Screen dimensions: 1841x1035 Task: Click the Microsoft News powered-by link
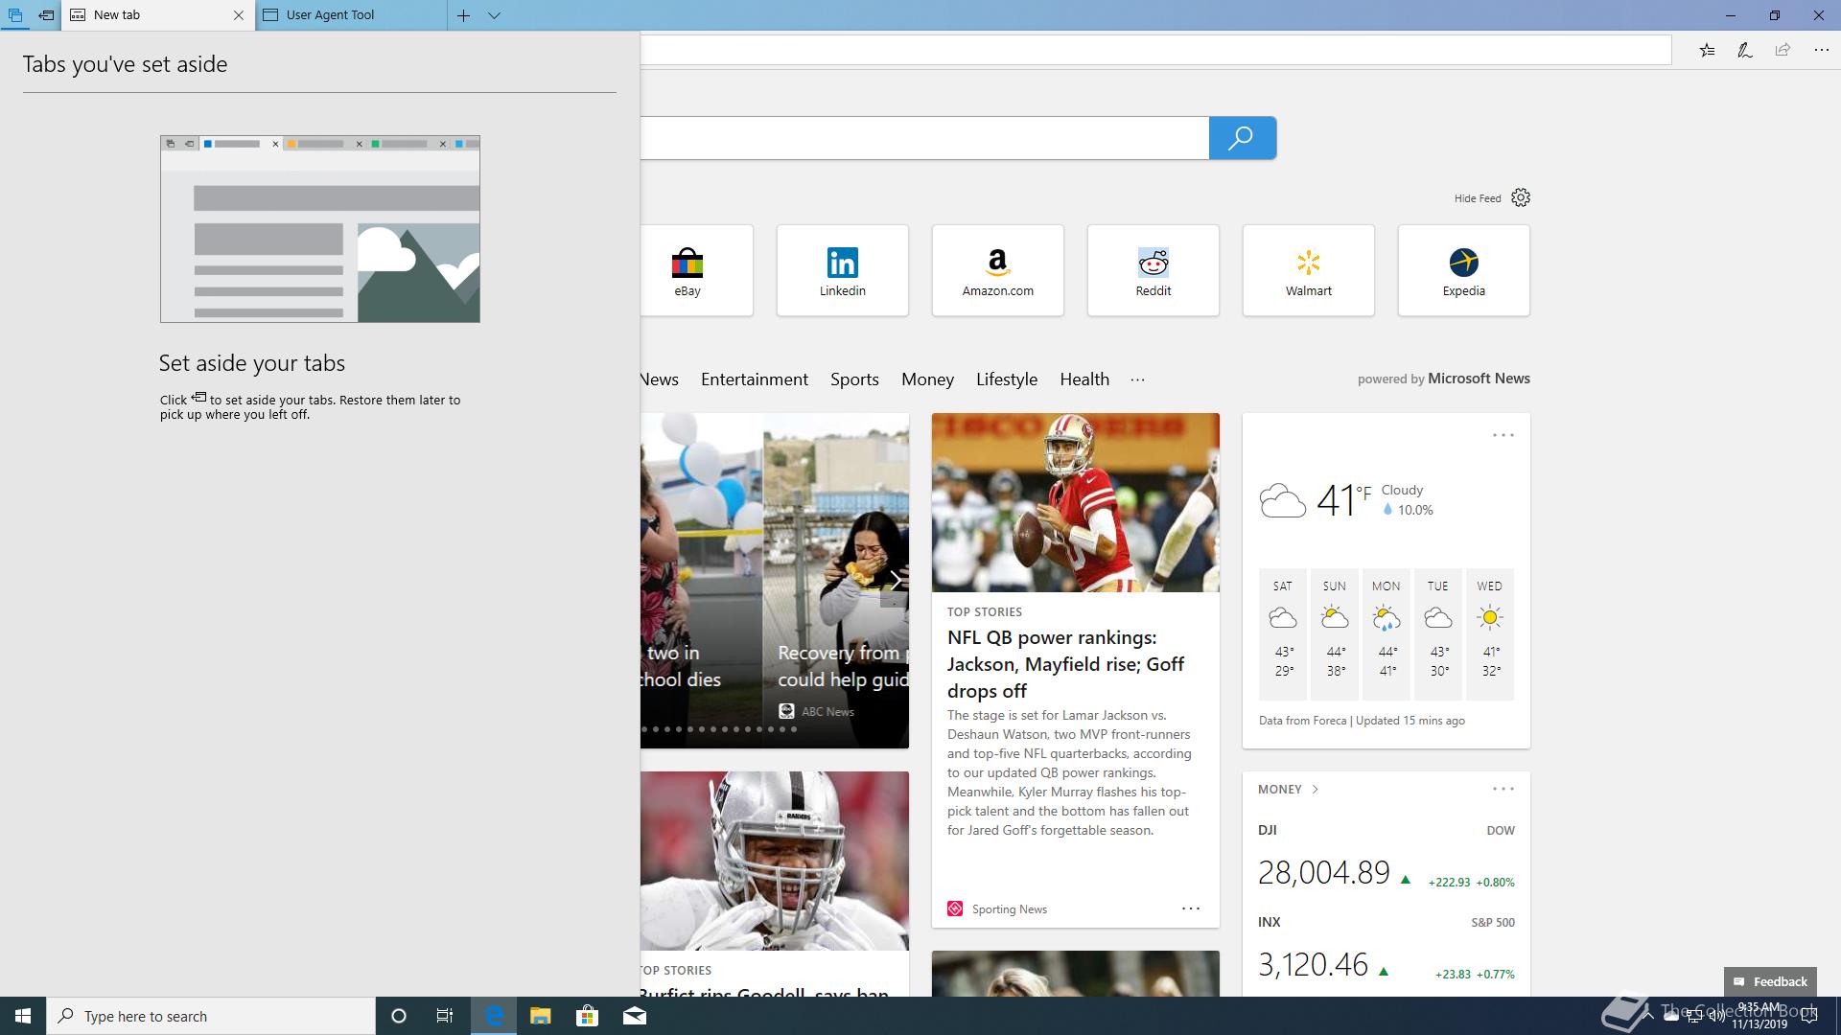(1479, 379)
